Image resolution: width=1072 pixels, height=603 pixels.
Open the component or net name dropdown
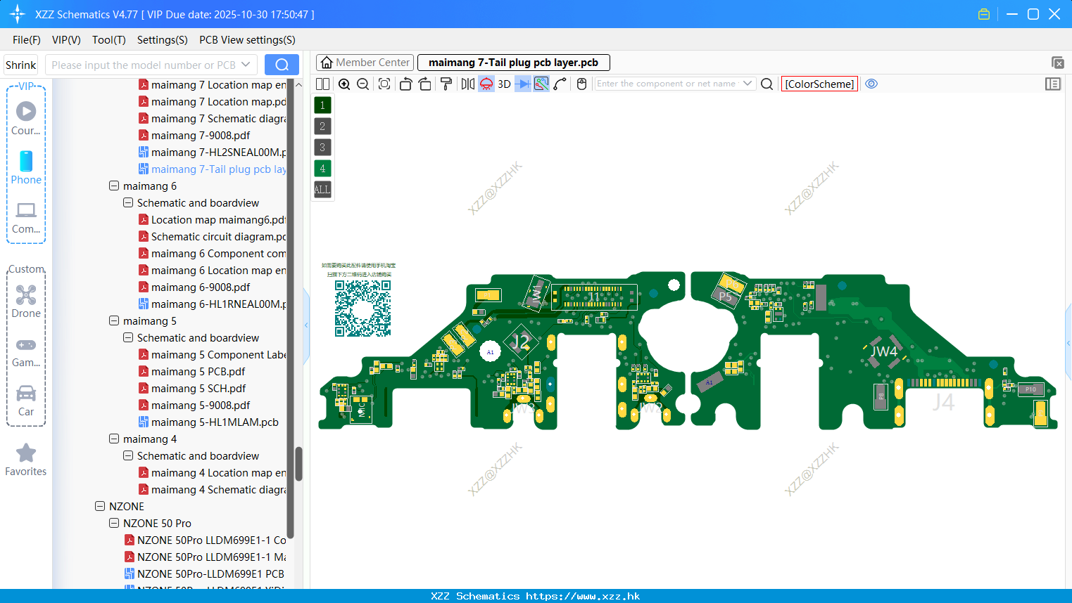pos(748,84)
